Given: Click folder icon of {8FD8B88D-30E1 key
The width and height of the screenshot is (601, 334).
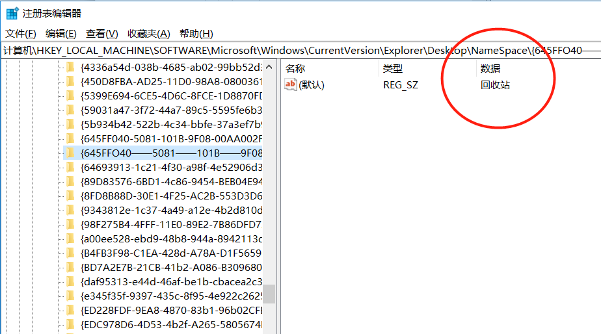Looking at the screenshot, I should [x=70, y=196].
